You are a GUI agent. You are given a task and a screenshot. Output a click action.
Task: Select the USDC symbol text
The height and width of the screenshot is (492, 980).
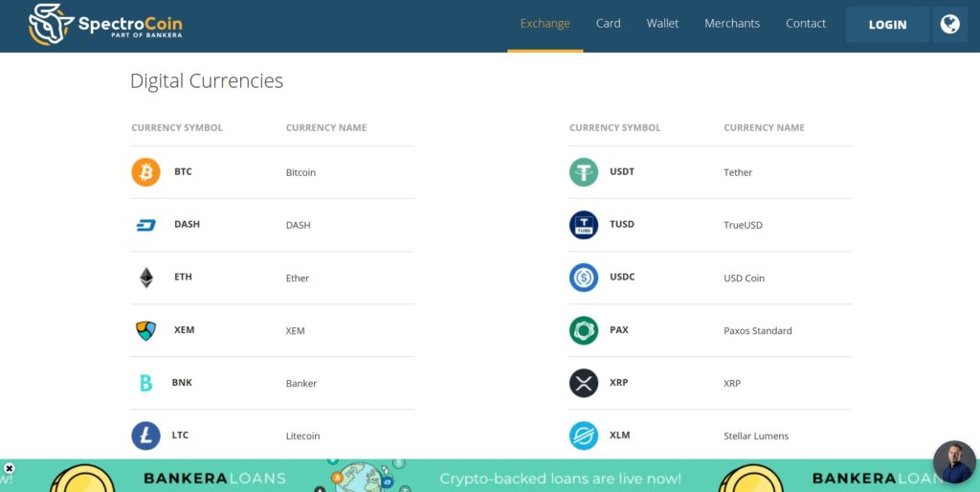pyautogui.click(x=622, y=277)
